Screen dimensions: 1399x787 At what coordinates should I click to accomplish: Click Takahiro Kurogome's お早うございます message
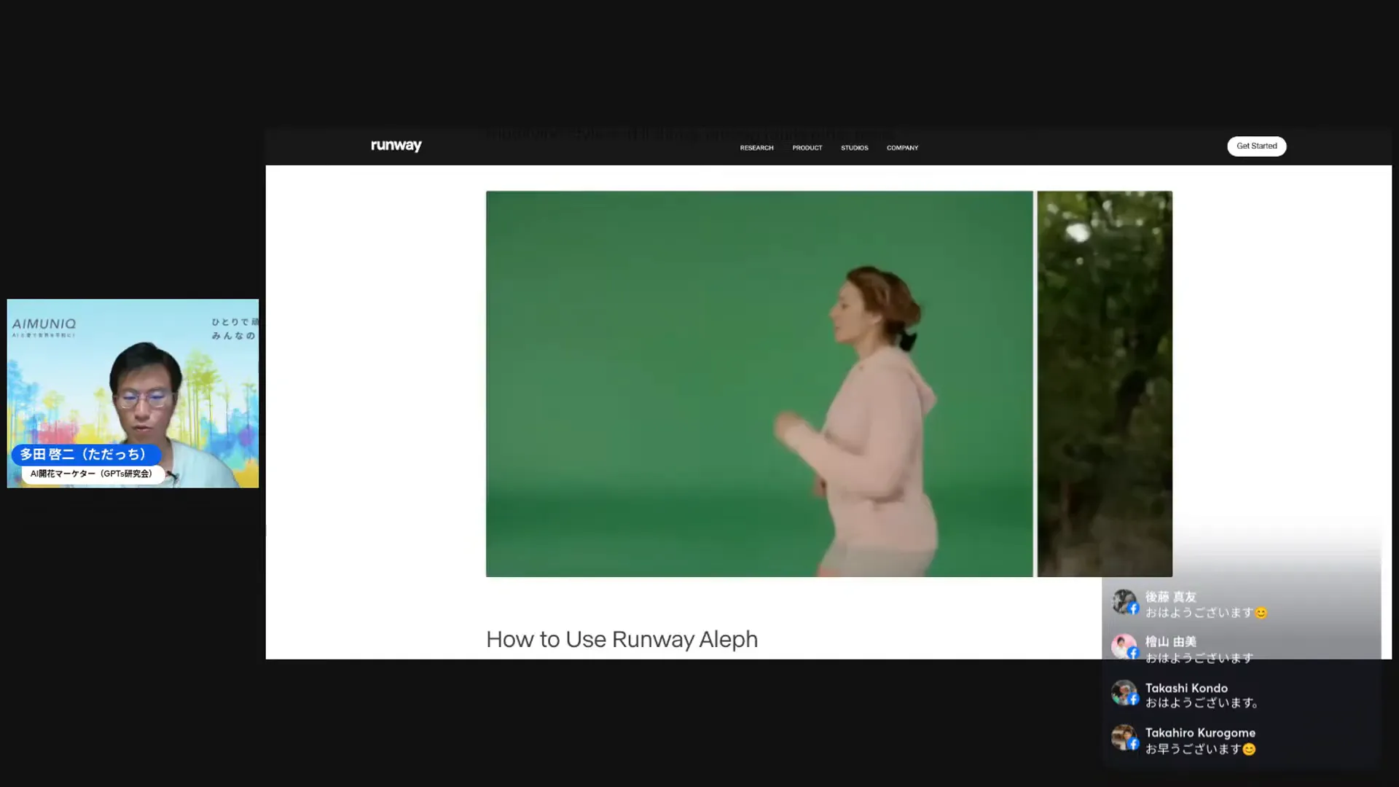(x=1200, y=749)
